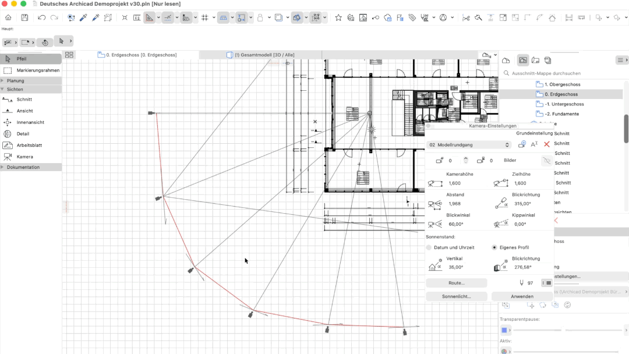This screenshot has width=629, height=354.
Task: Toggle the switch next to value 97
Action: (x=546, y=283)
